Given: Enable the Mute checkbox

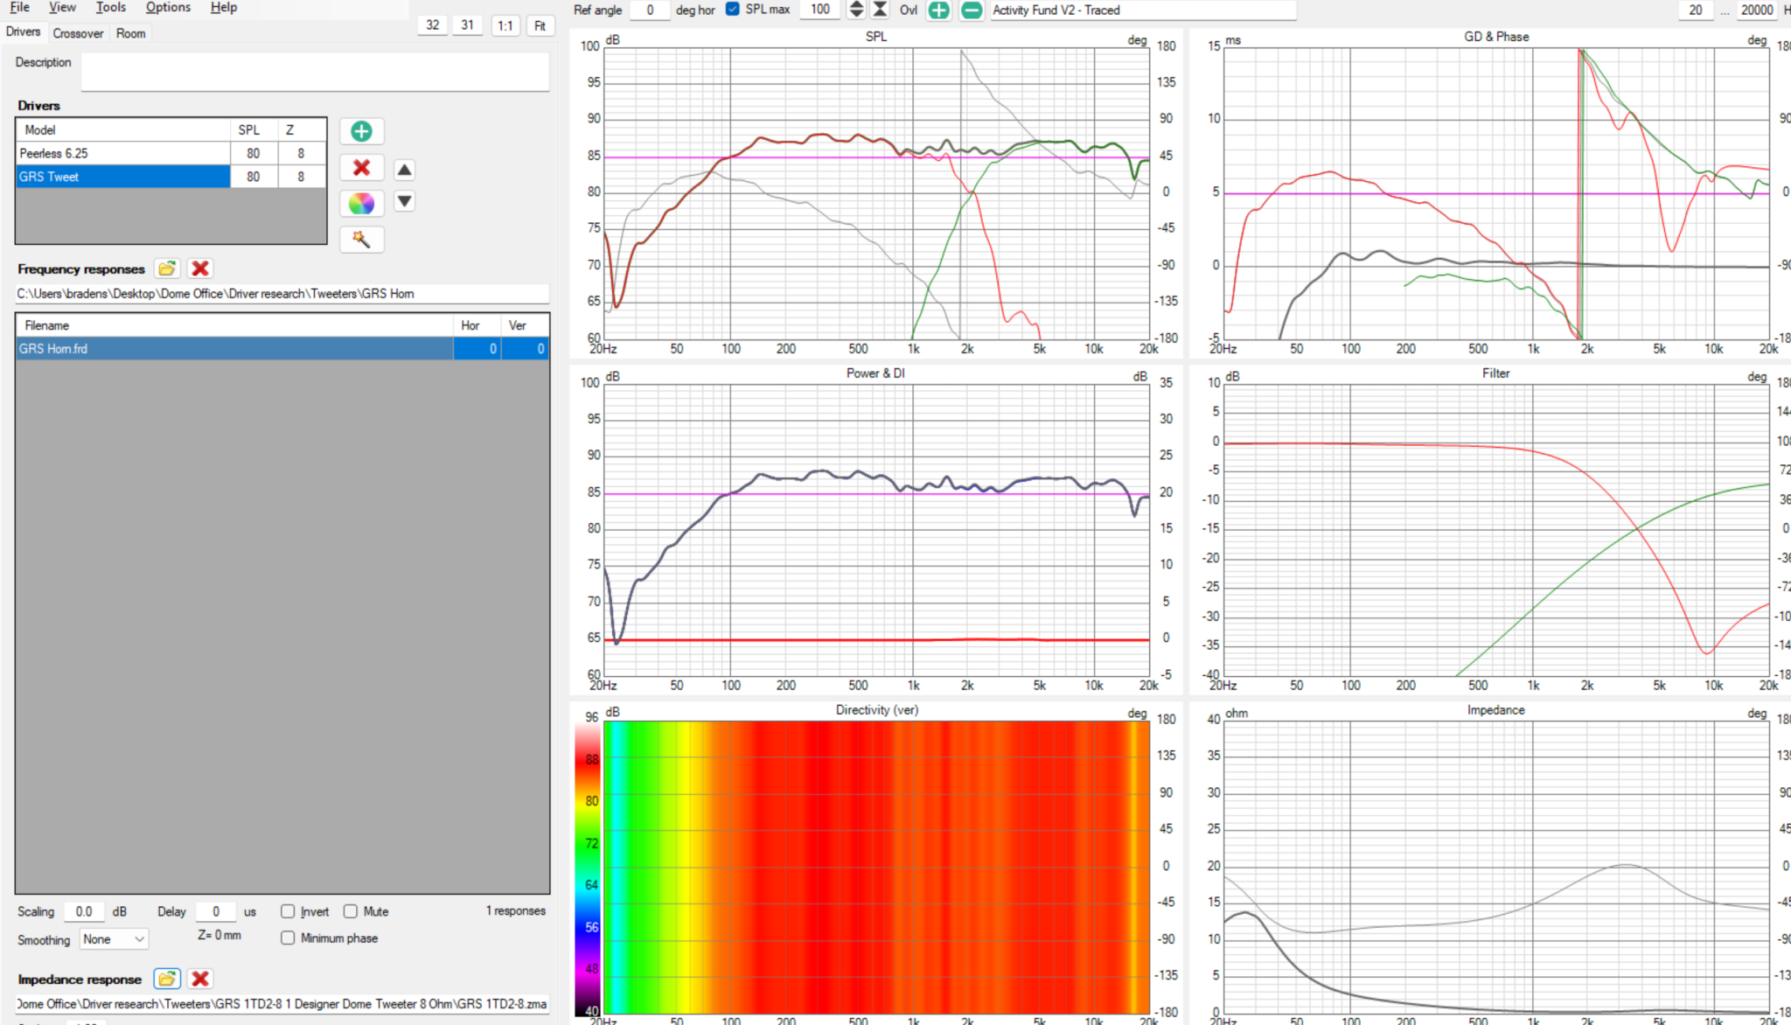Looking at the screenshot, I should 351,911.
